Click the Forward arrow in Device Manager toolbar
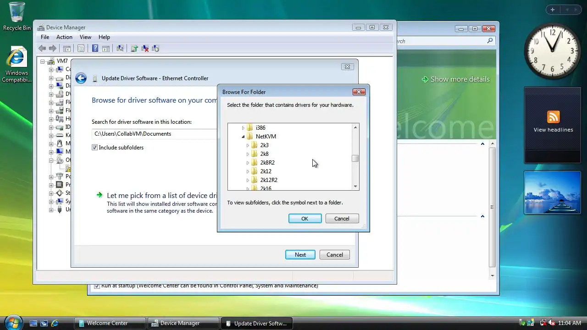Viewport: 587px width, 330px height. pos(53,48)
